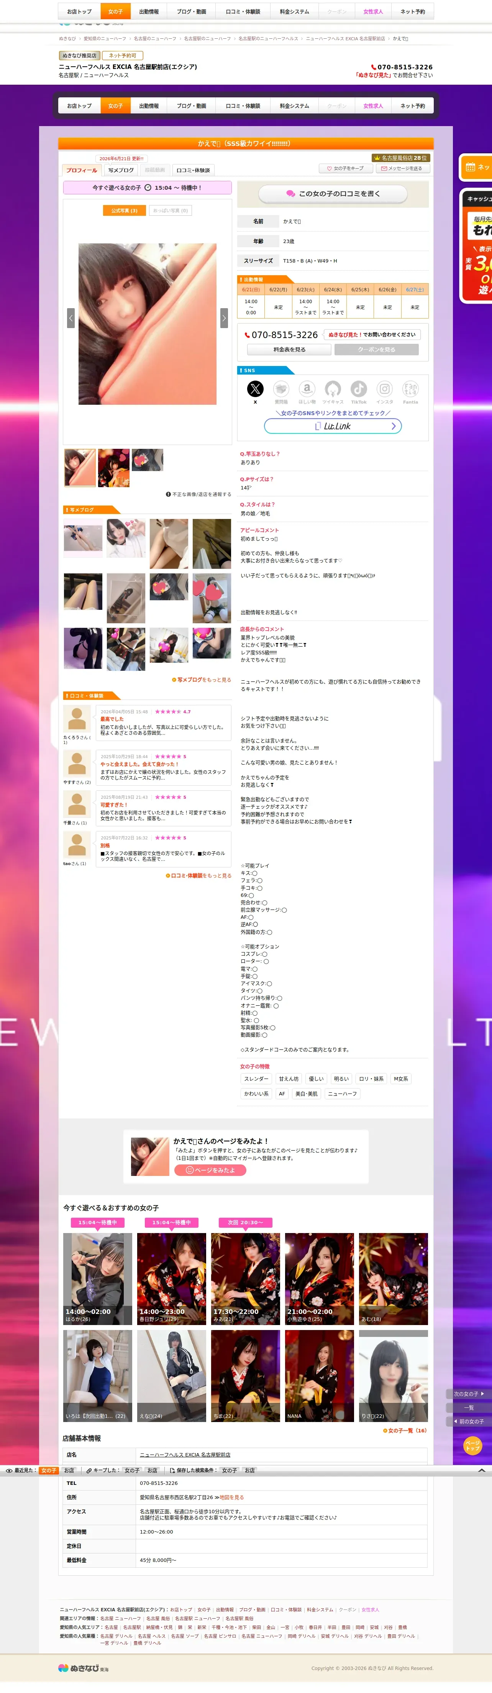Click the round ページトップ button
492x1693 pixels.
point(473,1445)
